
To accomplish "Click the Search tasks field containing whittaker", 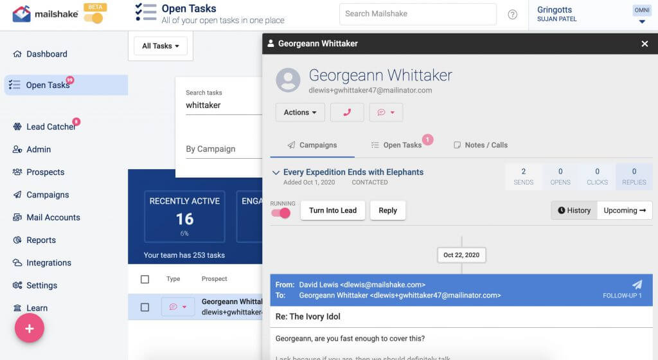I will click(x=224, y=105).
